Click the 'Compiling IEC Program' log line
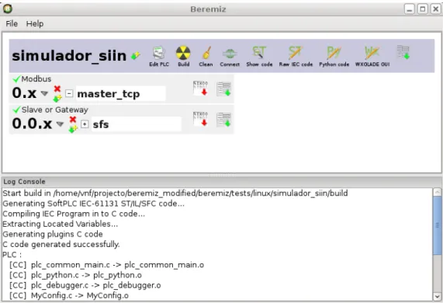This screenshot has height=303, width=443. [x=74, y=214]
